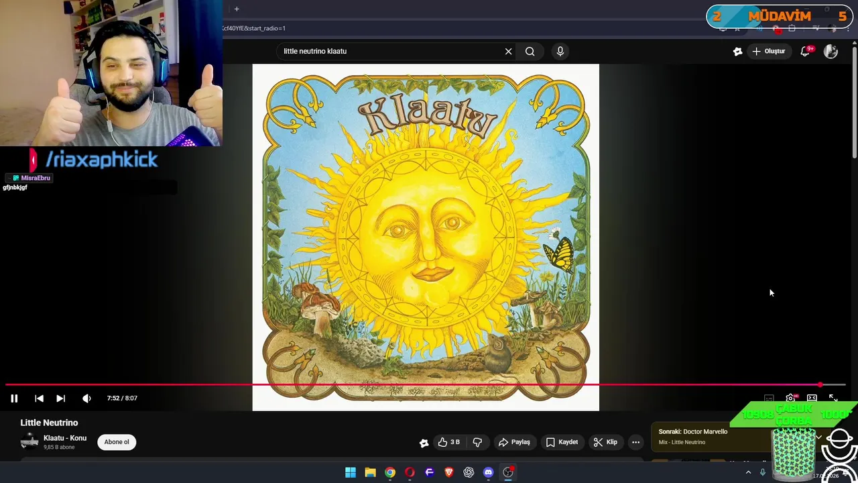Viewport: 858px width, 483px height.
Task: Open the Windows Start menu
Action: tap(351, 472)
